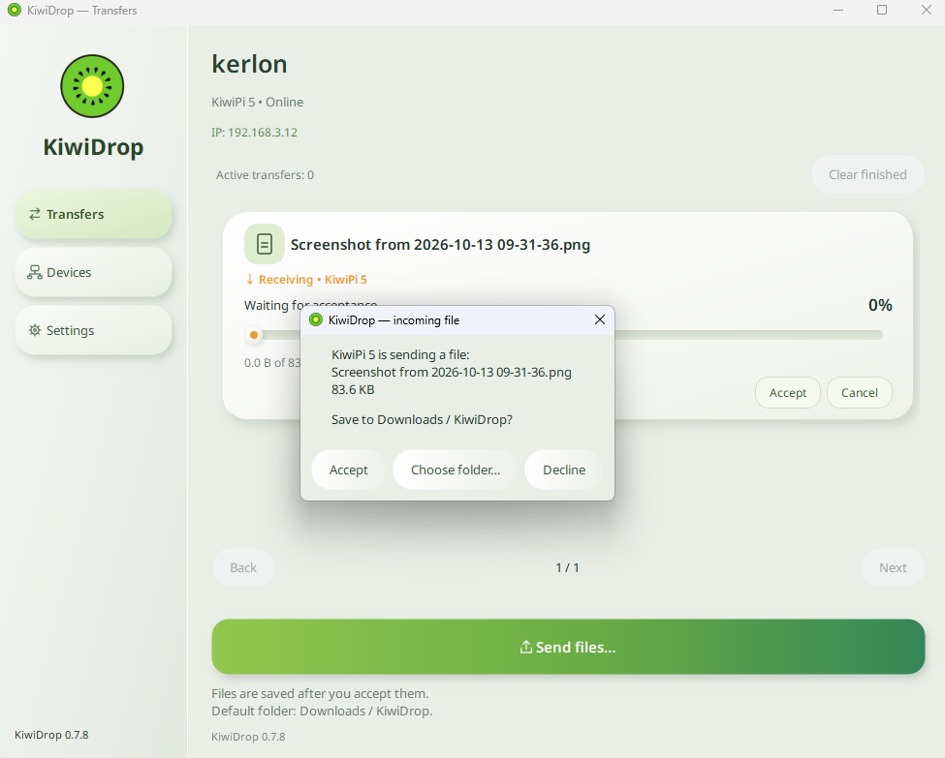Click the file document icon on transfer card
The height and width of the screenshot is (758, 945).
coord(264,244)
